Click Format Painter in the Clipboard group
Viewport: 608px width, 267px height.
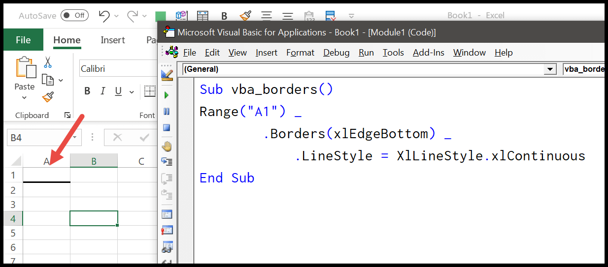point(48,97)
